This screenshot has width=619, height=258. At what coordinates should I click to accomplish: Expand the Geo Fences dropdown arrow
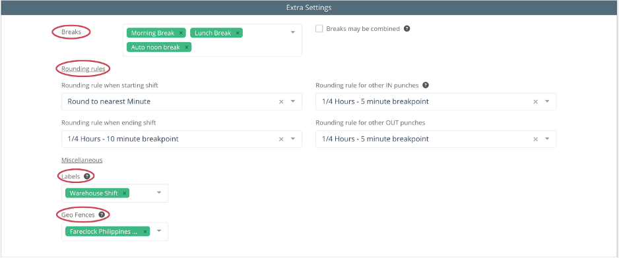tap(159, 231)
